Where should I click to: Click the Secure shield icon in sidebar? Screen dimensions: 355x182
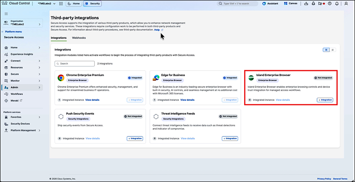tap(6, 74)
